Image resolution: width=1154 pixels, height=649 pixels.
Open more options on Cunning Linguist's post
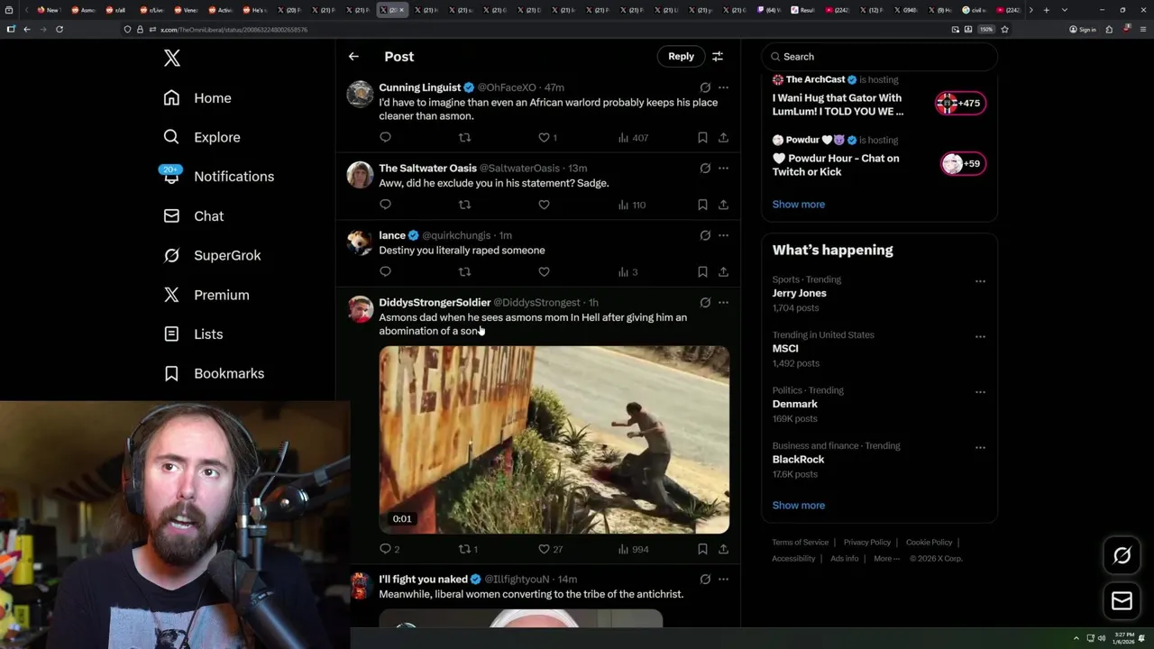[x=723, y=87]
